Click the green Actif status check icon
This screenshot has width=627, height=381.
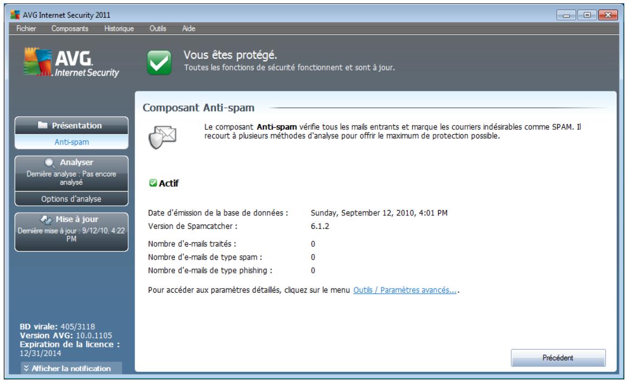153,183
